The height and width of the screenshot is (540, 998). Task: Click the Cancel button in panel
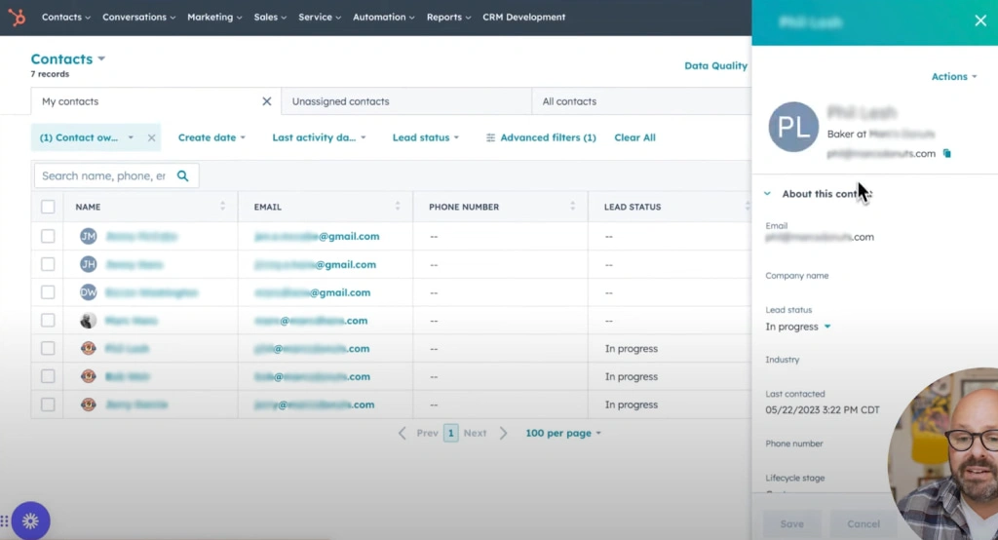[864, 523]
